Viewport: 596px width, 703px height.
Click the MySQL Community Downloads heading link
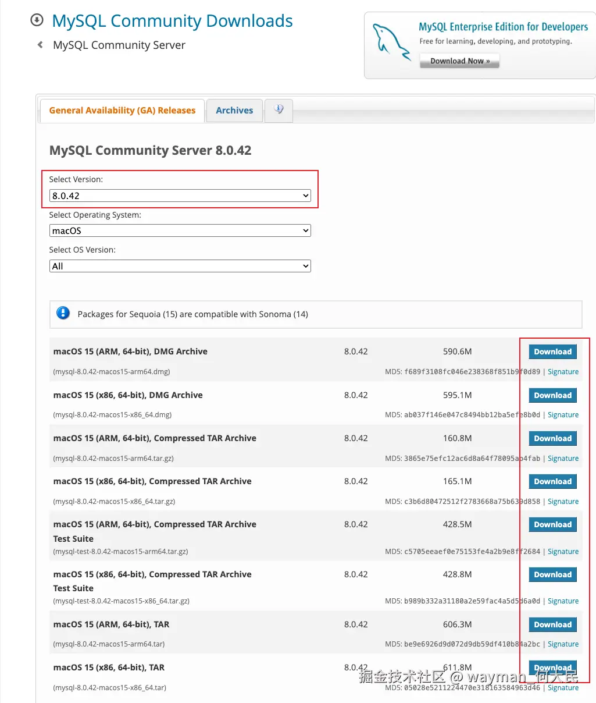click(x=172, y=21)
